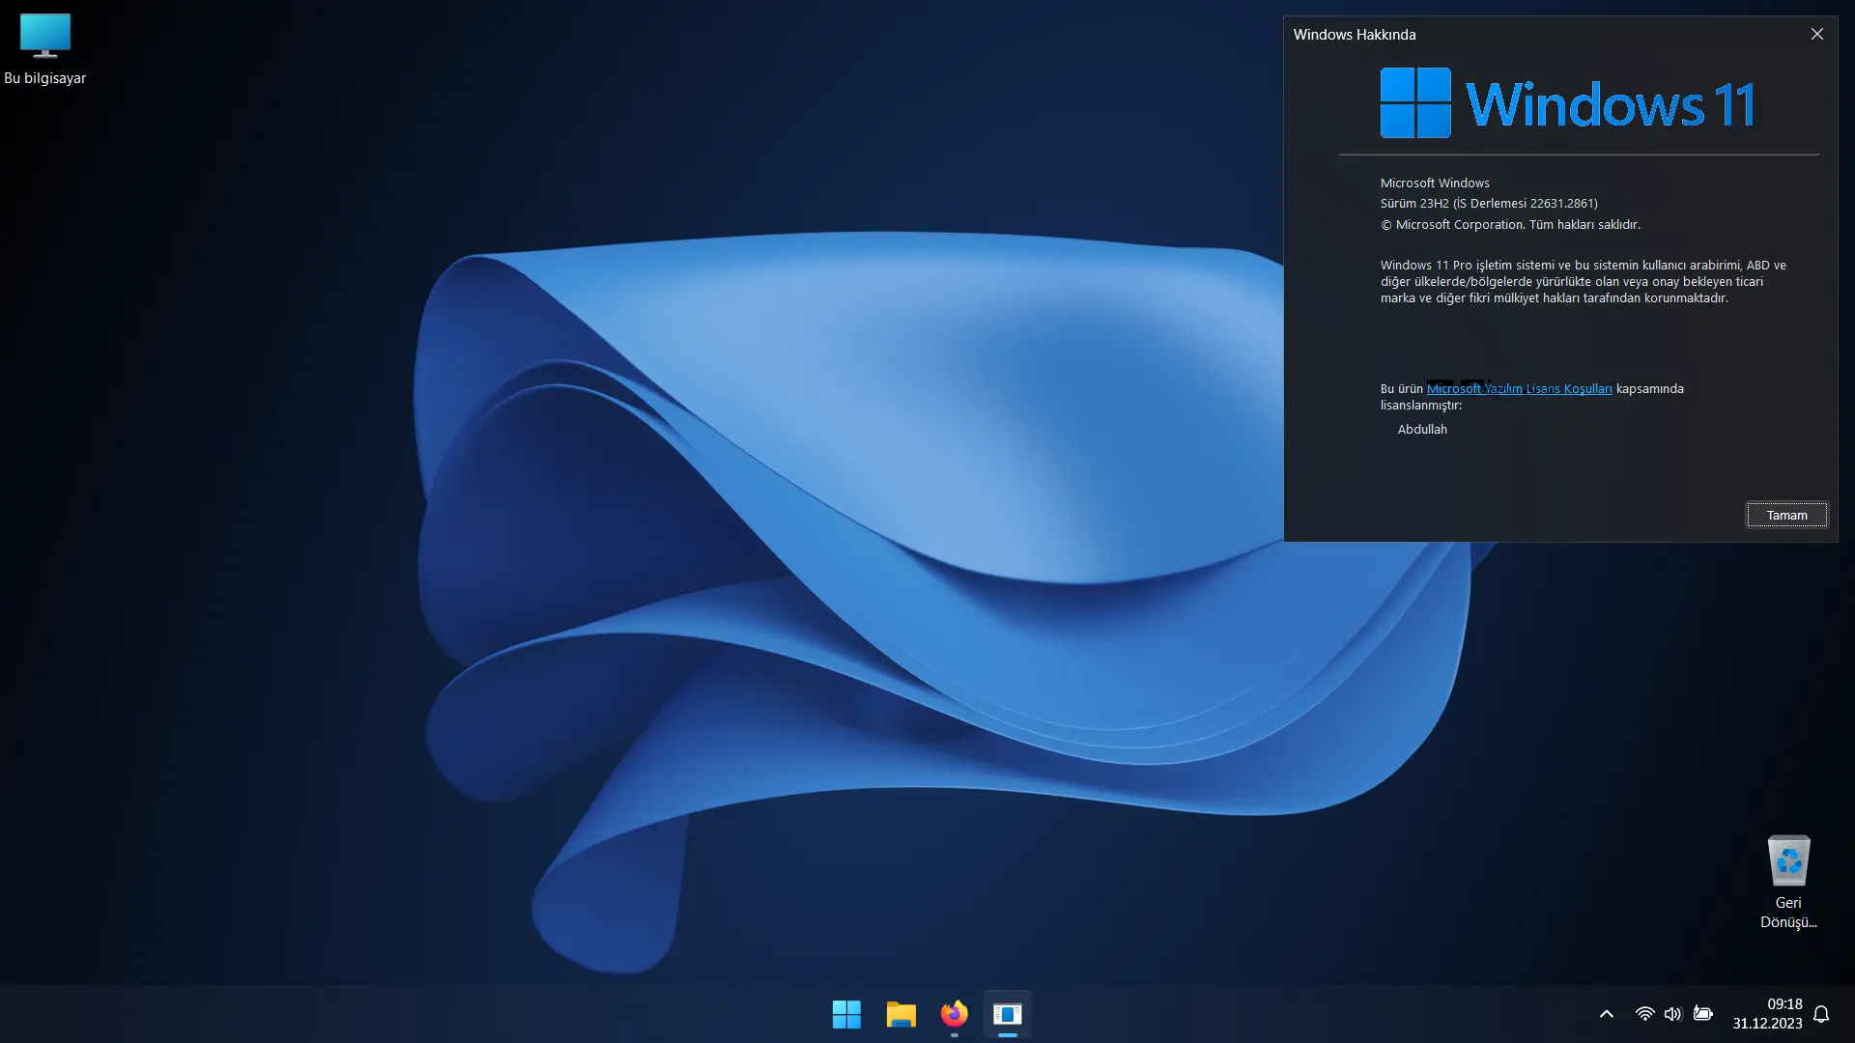Screen dimensions: 1855x1043
Task: Select the Geri Dönüşüm recycle bin icon
Action: tap(1787, 882)
